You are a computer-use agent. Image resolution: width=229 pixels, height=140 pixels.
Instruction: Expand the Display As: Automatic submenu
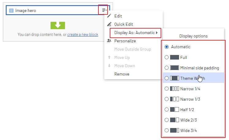click(135, 33)
